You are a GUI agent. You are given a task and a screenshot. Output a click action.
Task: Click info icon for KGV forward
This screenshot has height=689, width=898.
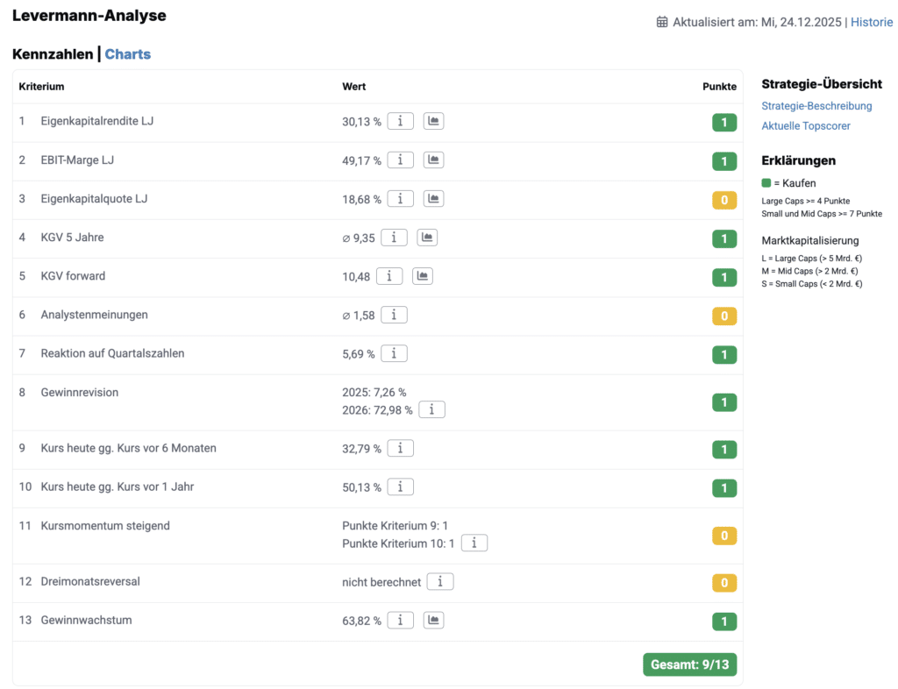pyautogui.click(x=389, y=276)
